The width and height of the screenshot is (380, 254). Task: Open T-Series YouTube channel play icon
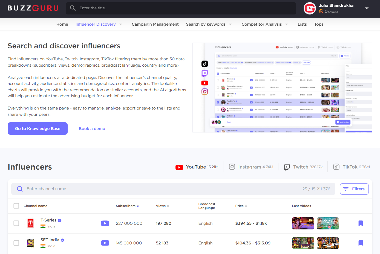pos(105,223)
